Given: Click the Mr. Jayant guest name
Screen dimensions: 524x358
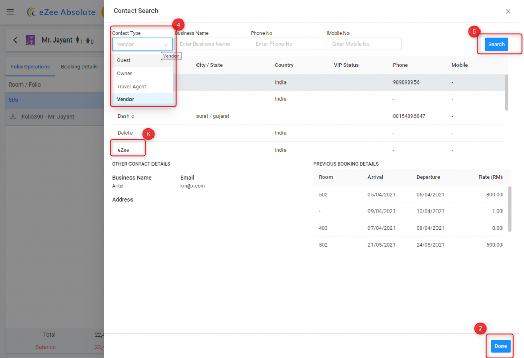Looking at the screenshot, I should pos(57,40).
